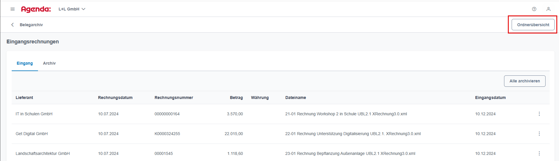Click the Alle archivieren button

(525, 81)
